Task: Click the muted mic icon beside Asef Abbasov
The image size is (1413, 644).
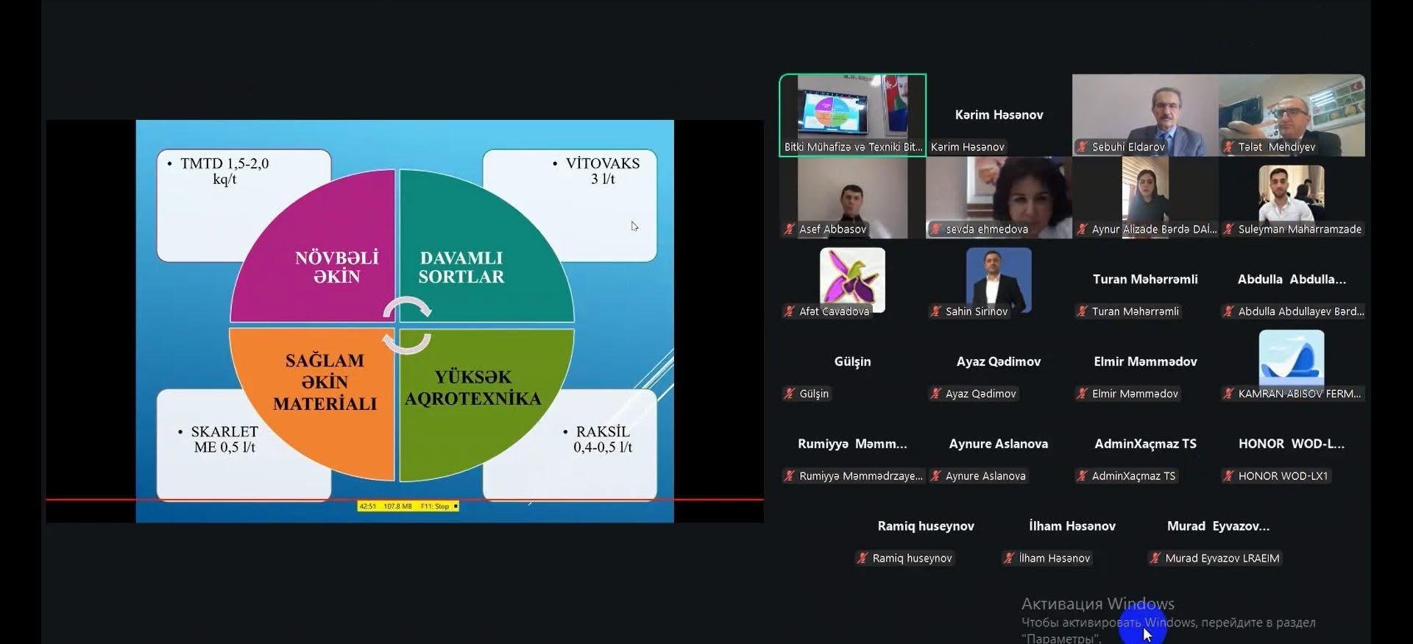Action: point(789,230)
